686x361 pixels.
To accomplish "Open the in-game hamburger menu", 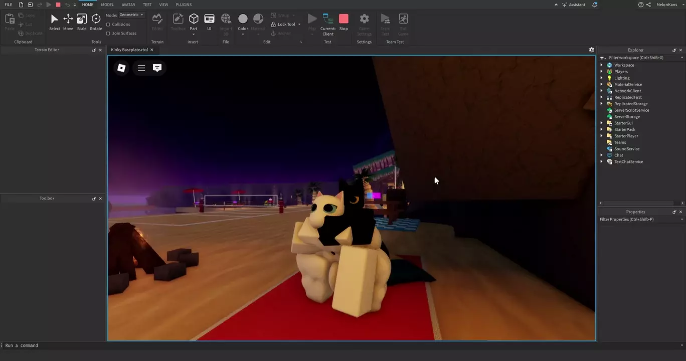I will pos(141,68).
